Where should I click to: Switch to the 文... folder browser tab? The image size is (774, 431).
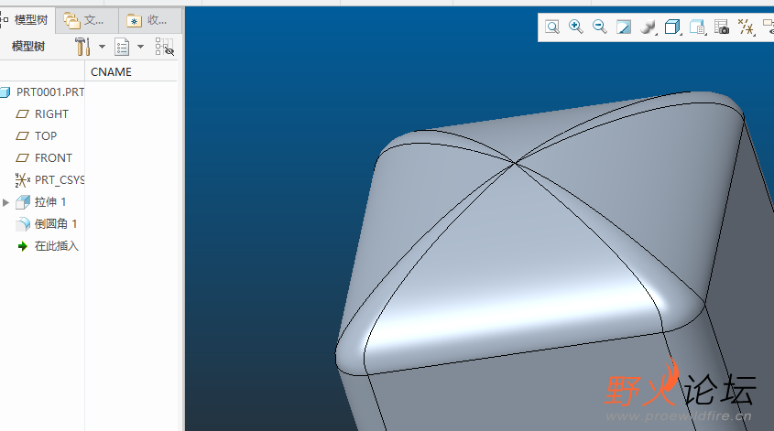pos(87,21)
